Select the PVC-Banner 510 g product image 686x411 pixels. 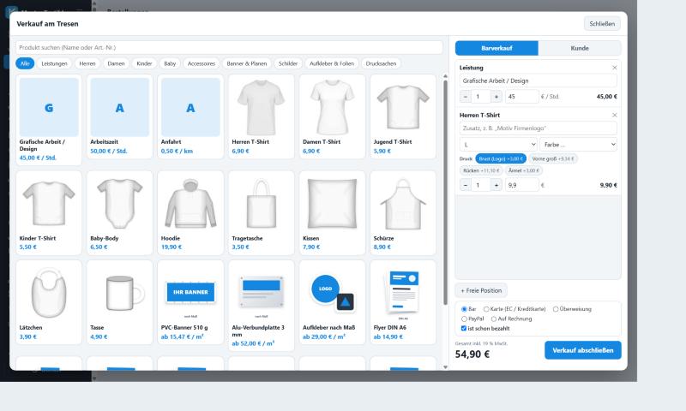(x=190, y=293)
